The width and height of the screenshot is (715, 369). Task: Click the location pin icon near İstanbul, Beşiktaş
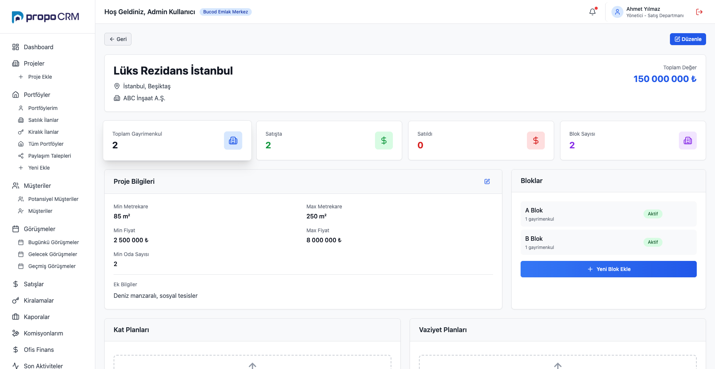point(117,86)
